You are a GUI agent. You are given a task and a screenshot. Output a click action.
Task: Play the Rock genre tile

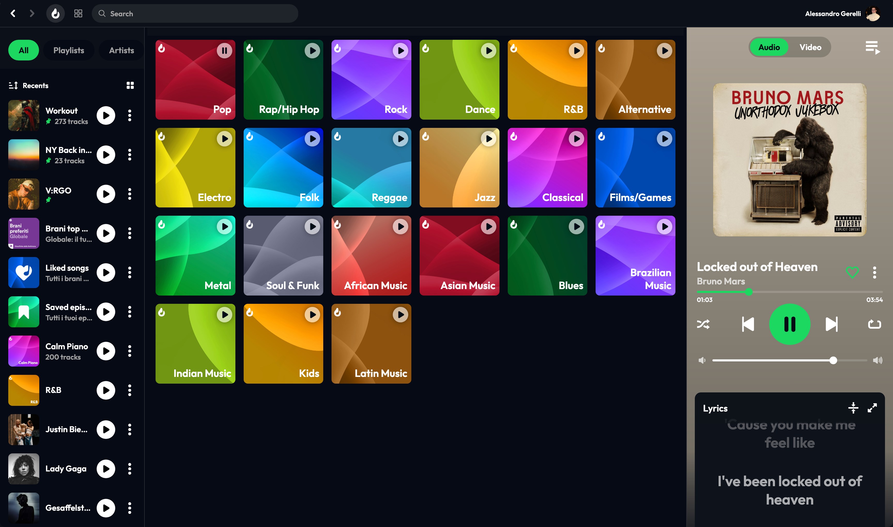point(400,50)
